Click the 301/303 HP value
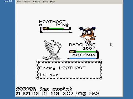Viewport: 133px width, 99px height. pyautogui.click(x=84, y=55)
